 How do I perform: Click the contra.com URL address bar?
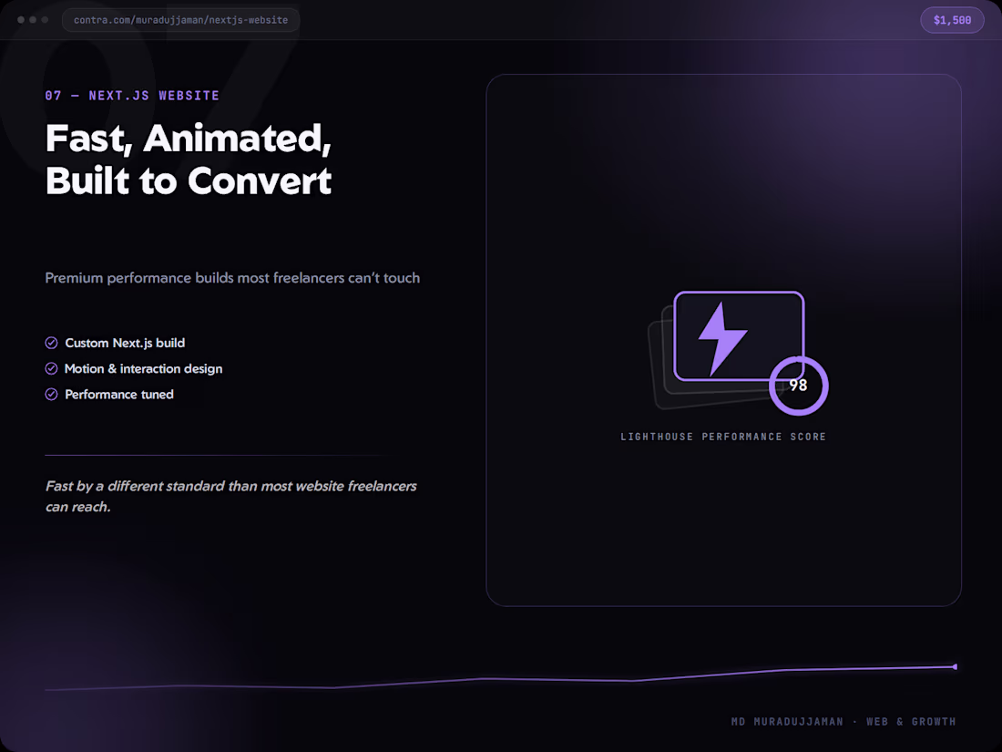pos(181,20)
